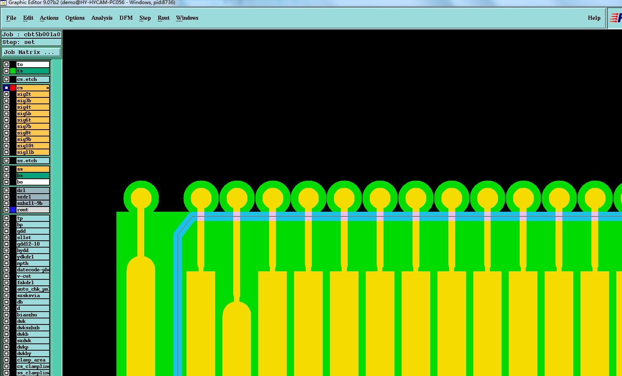Toggle the checkbox for layer cs.etch
This screenshot has width=622, height=376.
click(x=6, y=79)
